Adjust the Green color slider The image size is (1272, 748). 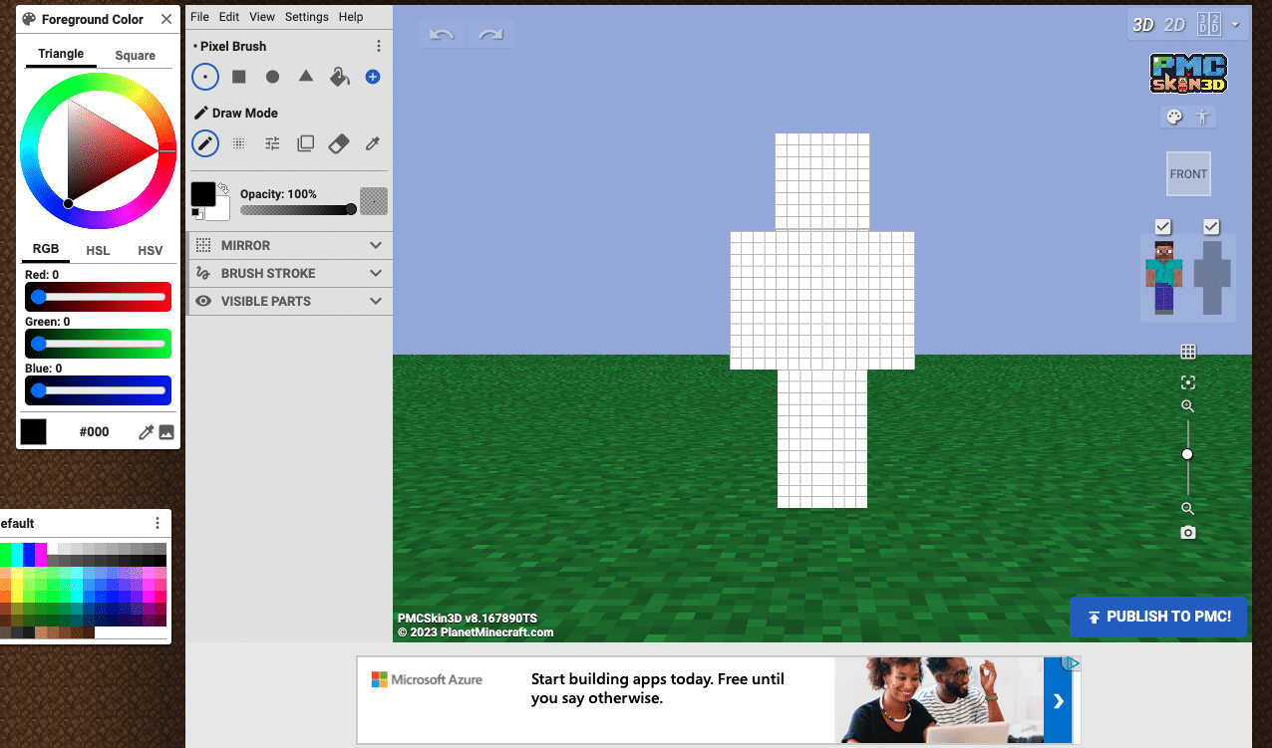(98, 344)
